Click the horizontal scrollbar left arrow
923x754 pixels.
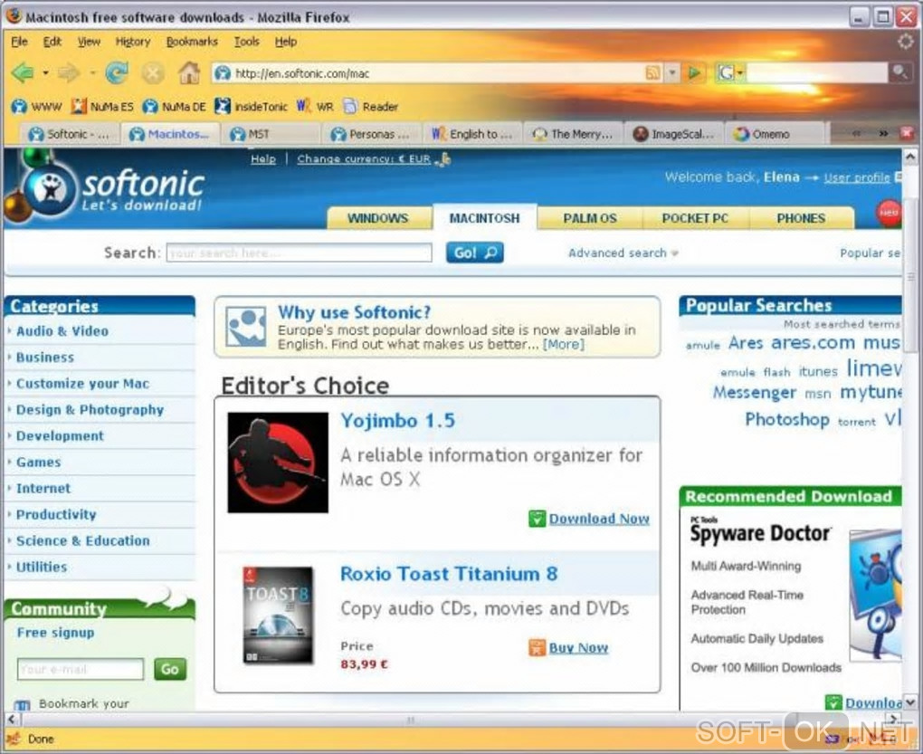click(x=13, y=720)
